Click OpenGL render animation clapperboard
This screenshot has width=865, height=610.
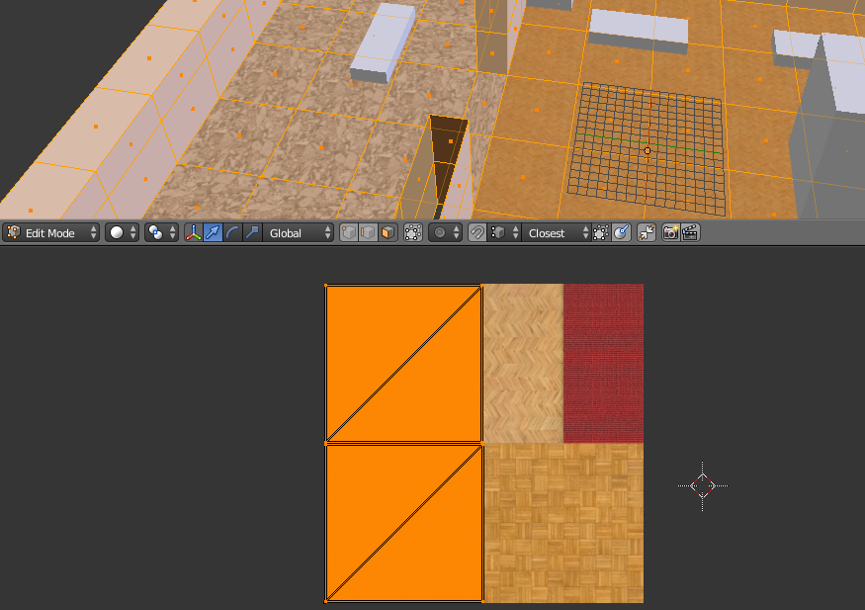690,233
